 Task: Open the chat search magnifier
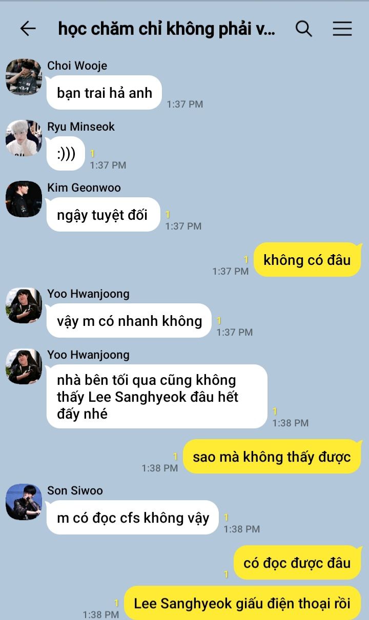pyautogui.click(x=304, y=29)
